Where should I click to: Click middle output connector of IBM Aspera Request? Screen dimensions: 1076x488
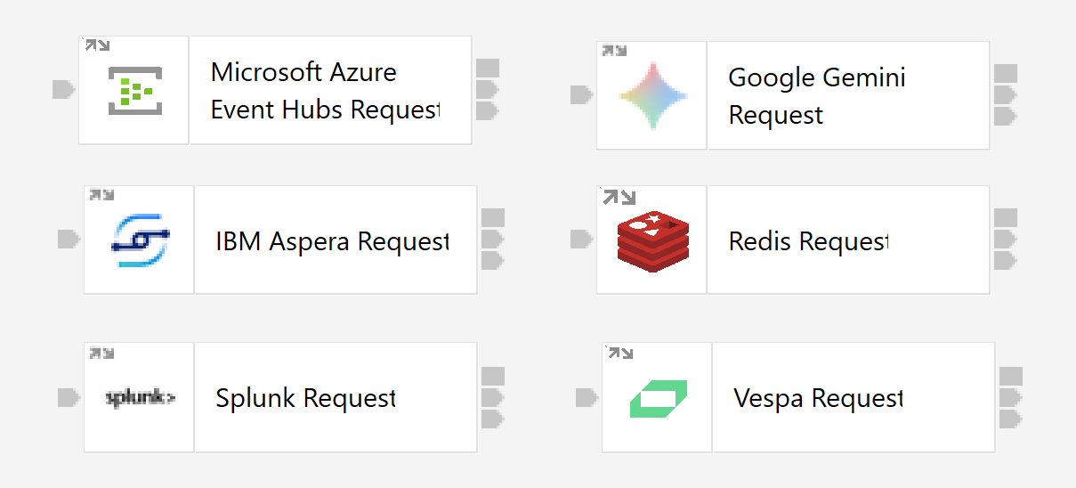click(x=492, y=240)
